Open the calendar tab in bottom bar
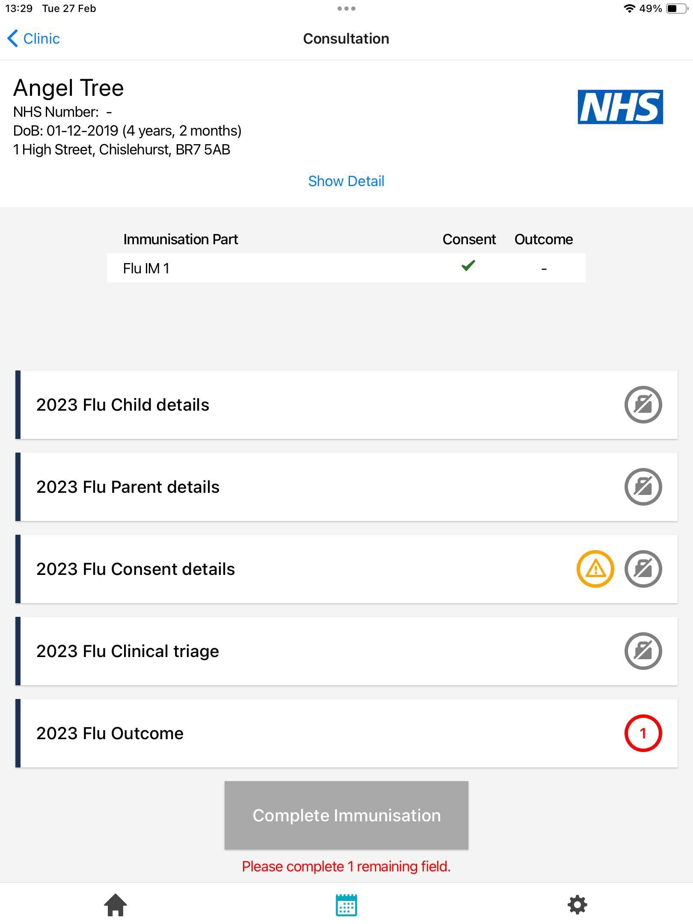The height and width of the screenshot is (924, 693). point(346,905)
